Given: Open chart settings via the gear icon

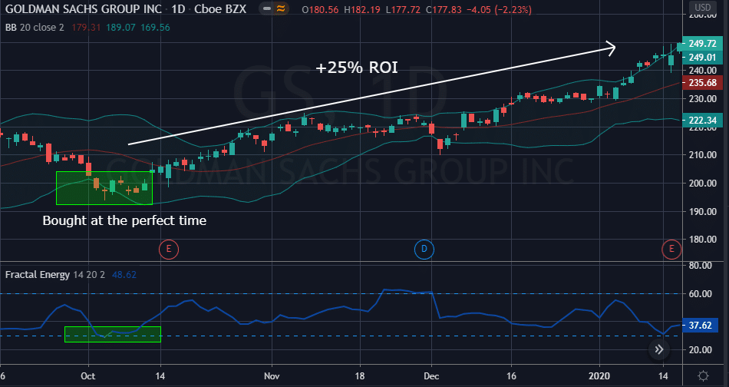Looking at the screenshot, I should coord(704,375).
